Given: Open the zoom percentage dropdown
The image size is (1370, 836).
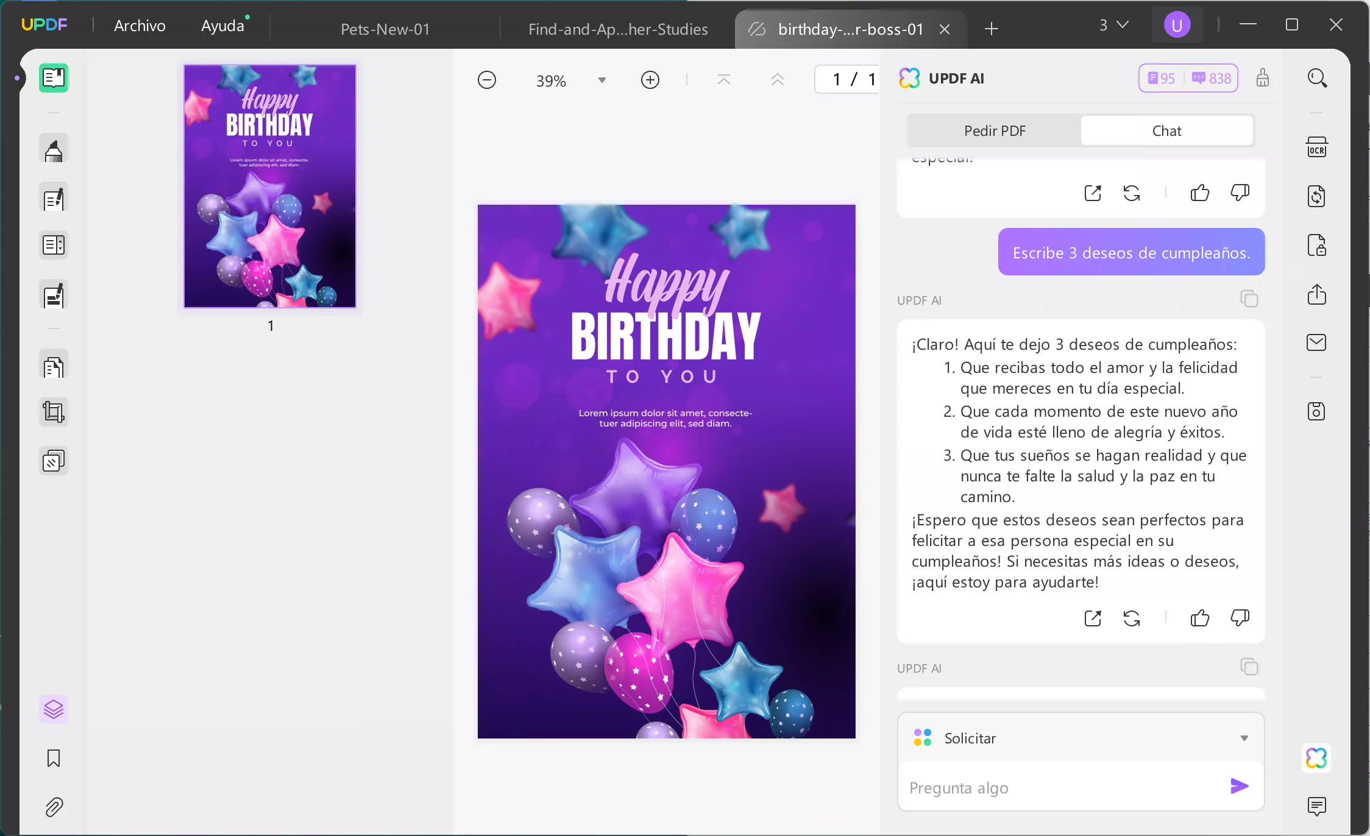Looking at the screenshot, I should point(602,80).
